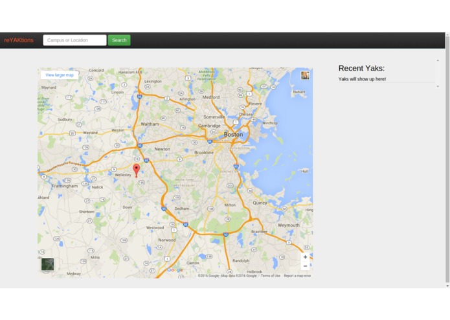Screen dimensions: 450x320
Task: Click the Norwood label on the map
Action: [167, 240]
